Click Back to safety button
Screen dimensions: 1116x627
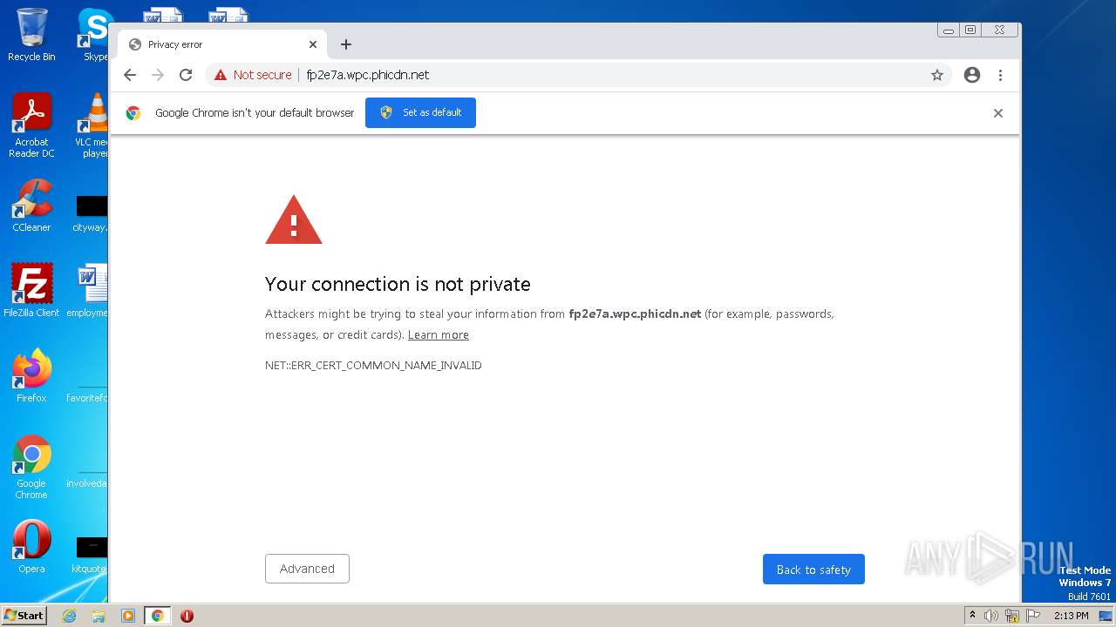(x=813, y=570)
